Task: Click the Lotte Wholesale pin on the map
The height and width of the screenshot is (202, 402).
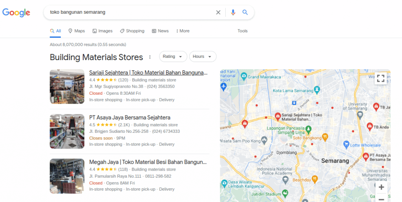Action: pyautogui.click(x=346, y=144)
